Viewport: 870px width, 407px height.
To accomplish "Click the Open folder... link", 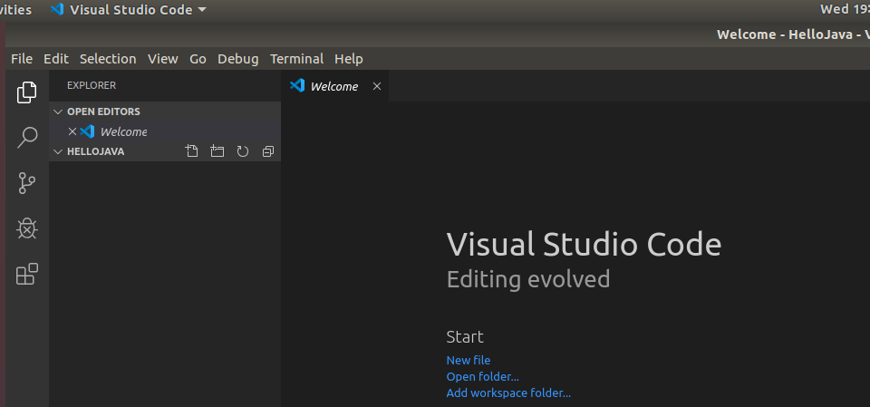I will click(x=483, y=376).
